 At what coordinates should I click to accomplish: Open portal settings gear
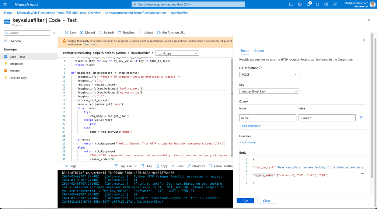317,4
